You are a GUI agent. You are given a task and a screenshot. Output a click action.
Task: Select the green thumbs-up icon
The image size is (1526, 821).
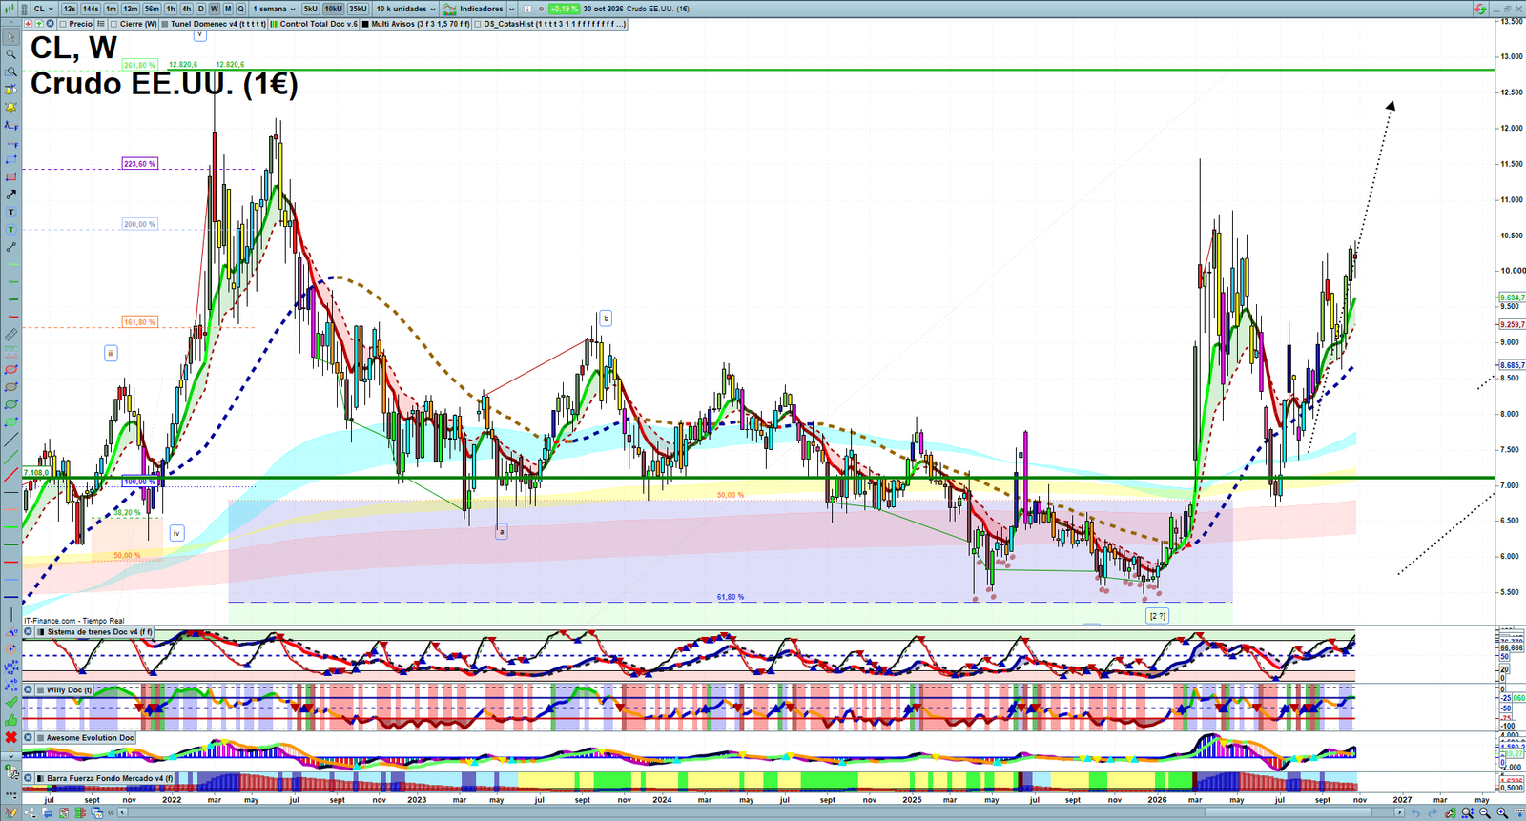click(10, 720)
